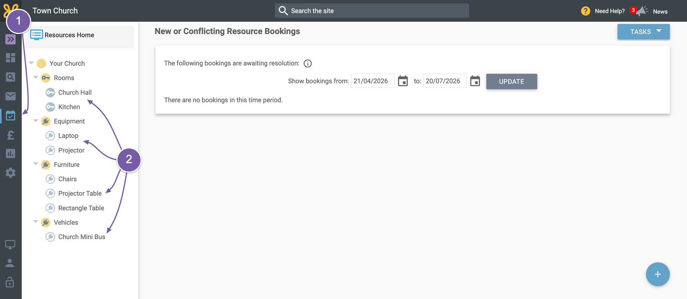Viewport: 687px width, 299px height.
Task: Open the TASKS dropdown menu
Action: tap(643, 32)
